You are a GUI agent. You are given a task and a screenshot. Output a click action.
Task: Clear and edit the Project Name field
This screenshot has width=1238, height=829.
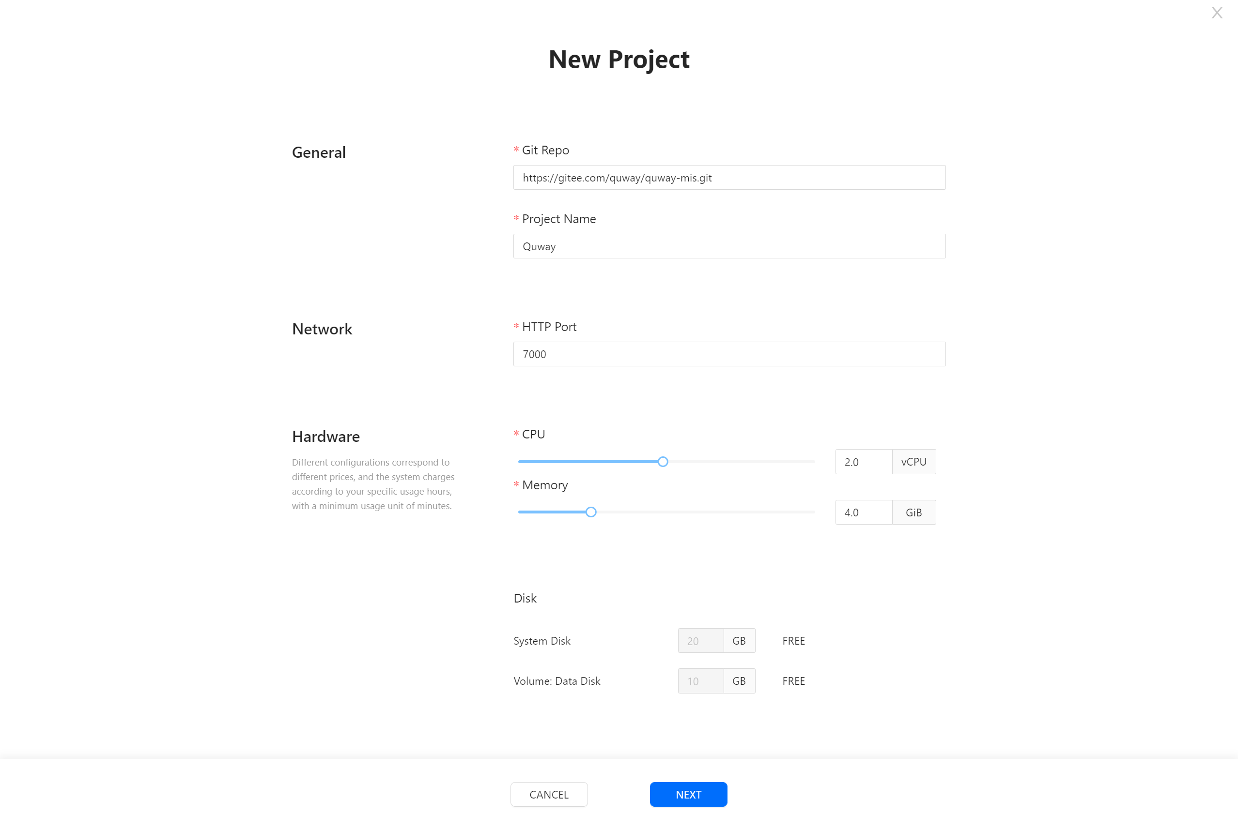[x=729, y=246]
